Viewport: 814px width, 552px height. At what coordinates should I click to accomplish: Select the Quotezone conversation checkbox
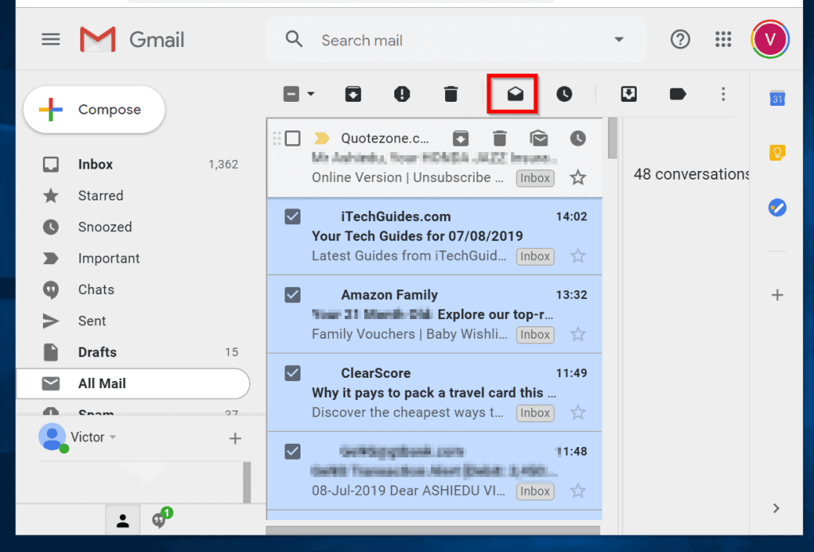[x=293, y=136]
